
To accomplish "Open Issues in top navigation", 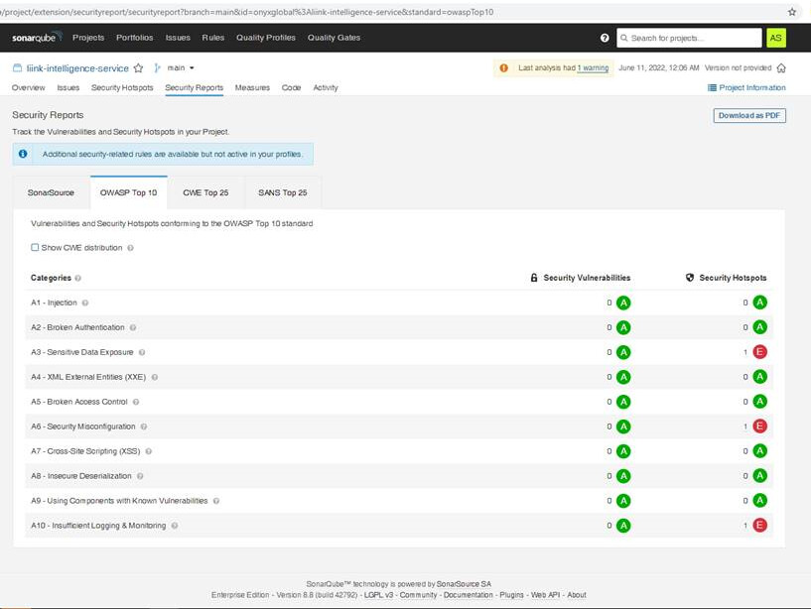I will pos(178,38).
